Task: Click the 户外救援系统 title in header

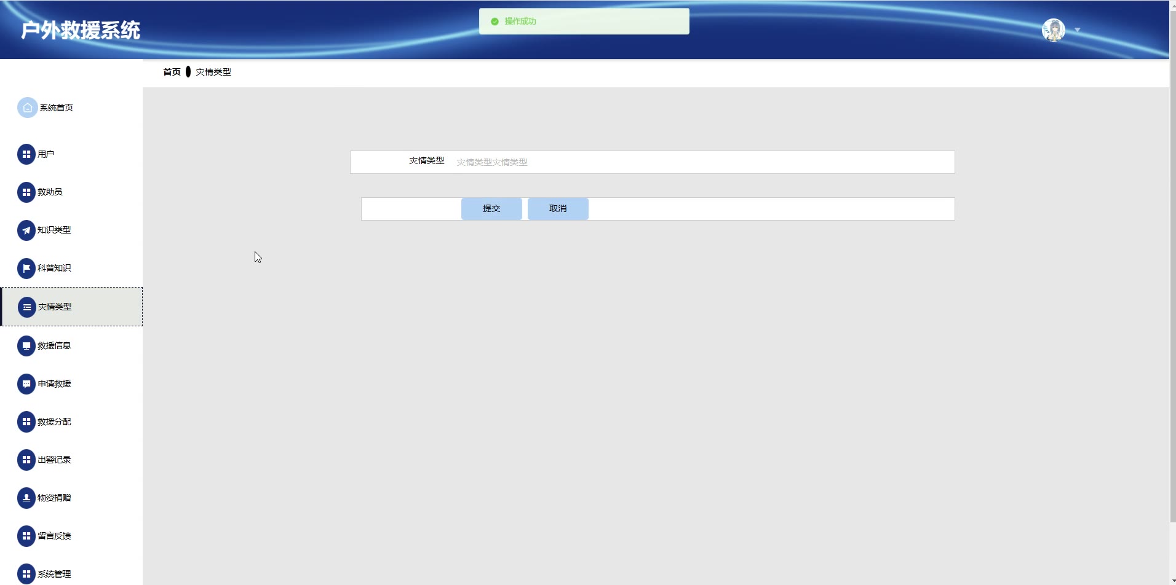Action: pyautogui.click(x=81, y=30)
